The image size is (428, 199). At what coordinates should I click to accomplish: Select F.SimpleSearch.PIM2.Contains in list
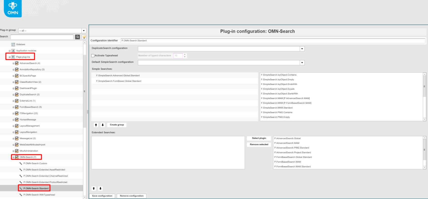(277, 113)
